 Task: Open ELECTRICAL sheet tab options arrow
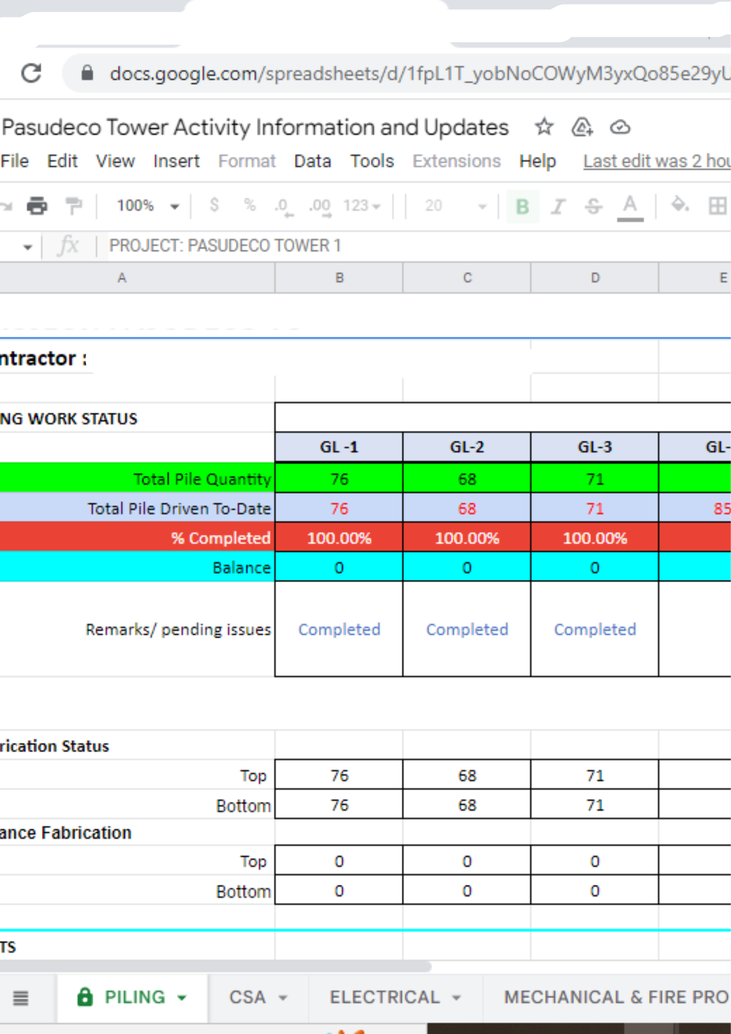click(x=456, y=998)
